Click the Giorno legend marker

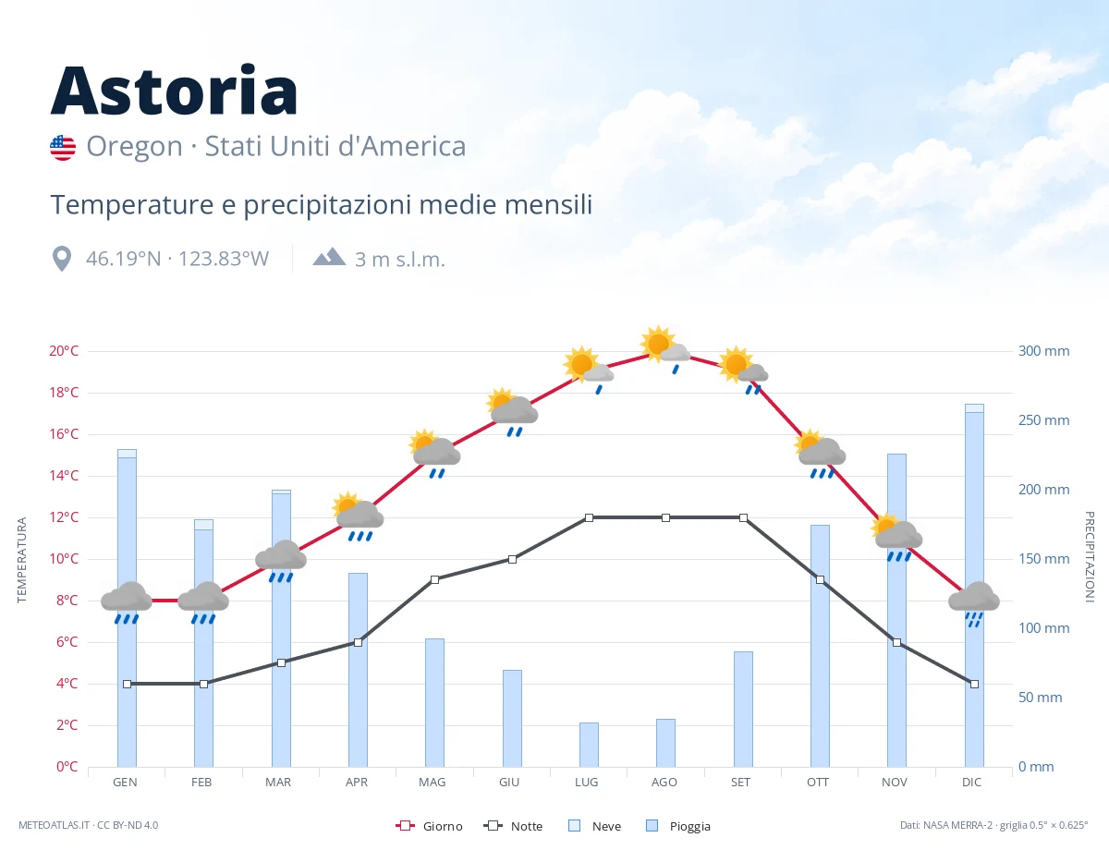point(405,826)
